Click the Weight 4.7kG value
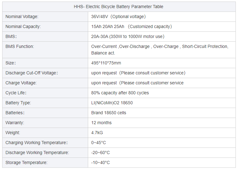Viewport: 238px width, 169px height. pyautogui.click(x=97, y=133)
